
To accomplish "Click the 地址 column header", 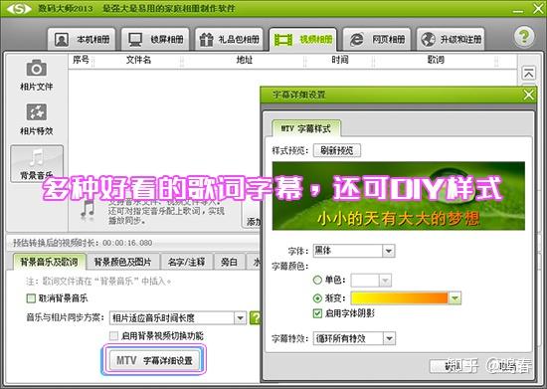I will [245, 60].
